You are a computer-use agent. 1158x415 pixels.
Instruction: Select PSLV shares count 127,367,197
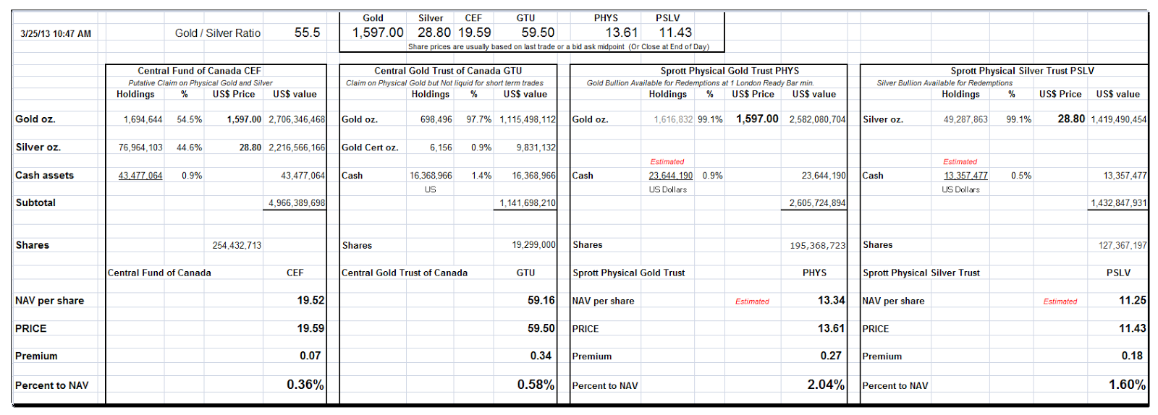(x=1123, y=246)
